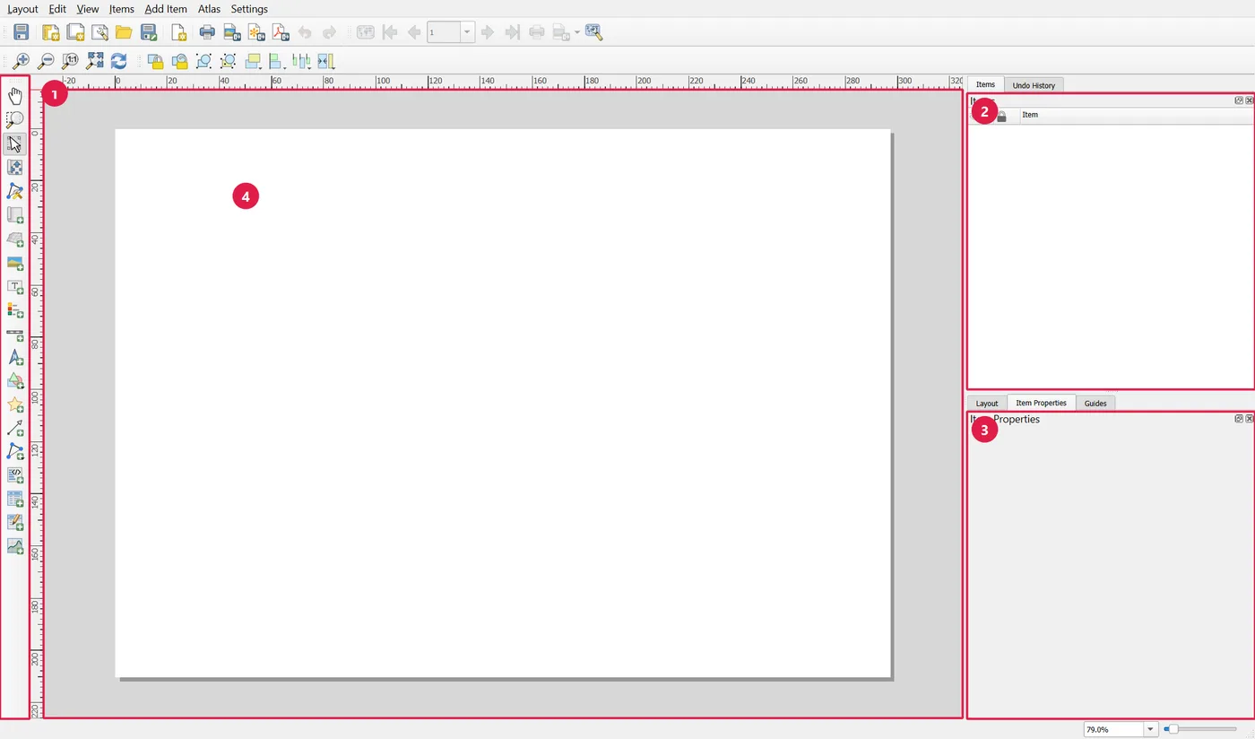Open the Atlas menu
The height and width of the screenshot is (739, 1255).
point(209,9)
